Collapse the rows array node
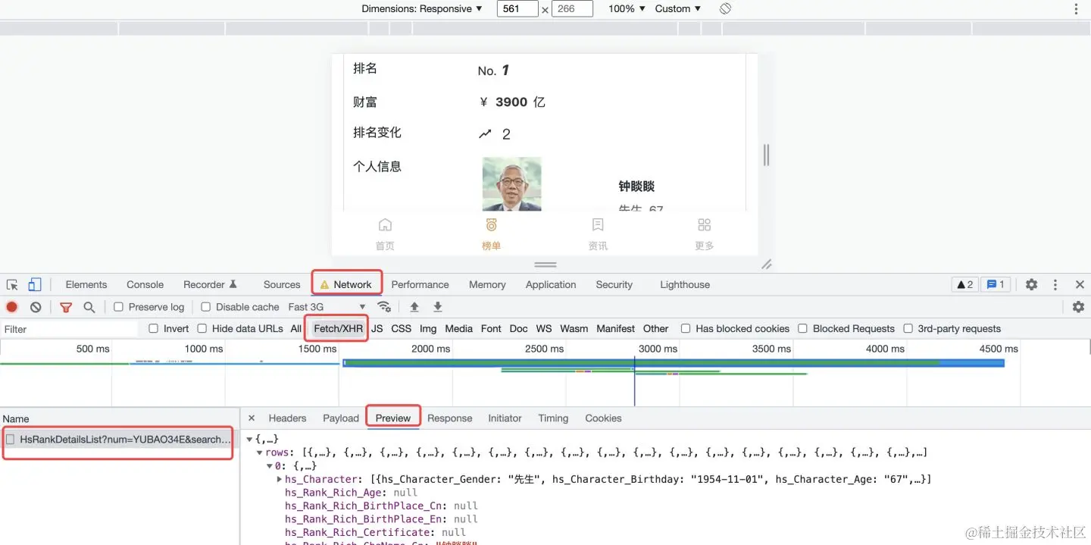Screen dimensions: 1091x545 point(260,453)
